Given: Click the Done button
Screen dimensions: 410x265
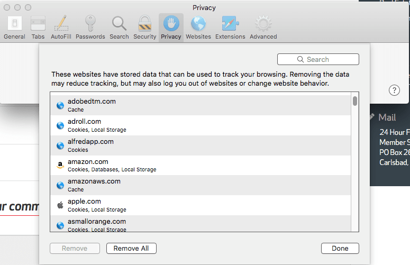Looking at the screenshot, I should tap(340, 248).
